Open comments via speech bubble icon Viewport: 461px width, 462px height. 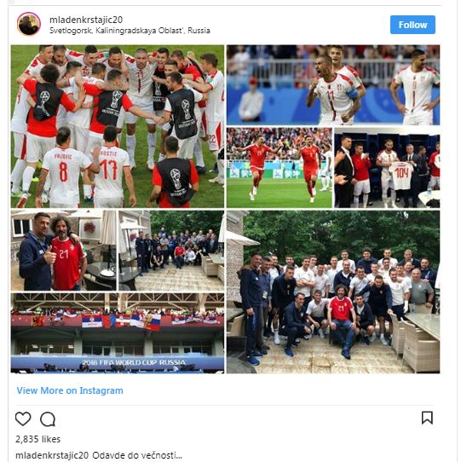[x=48, y=419]
